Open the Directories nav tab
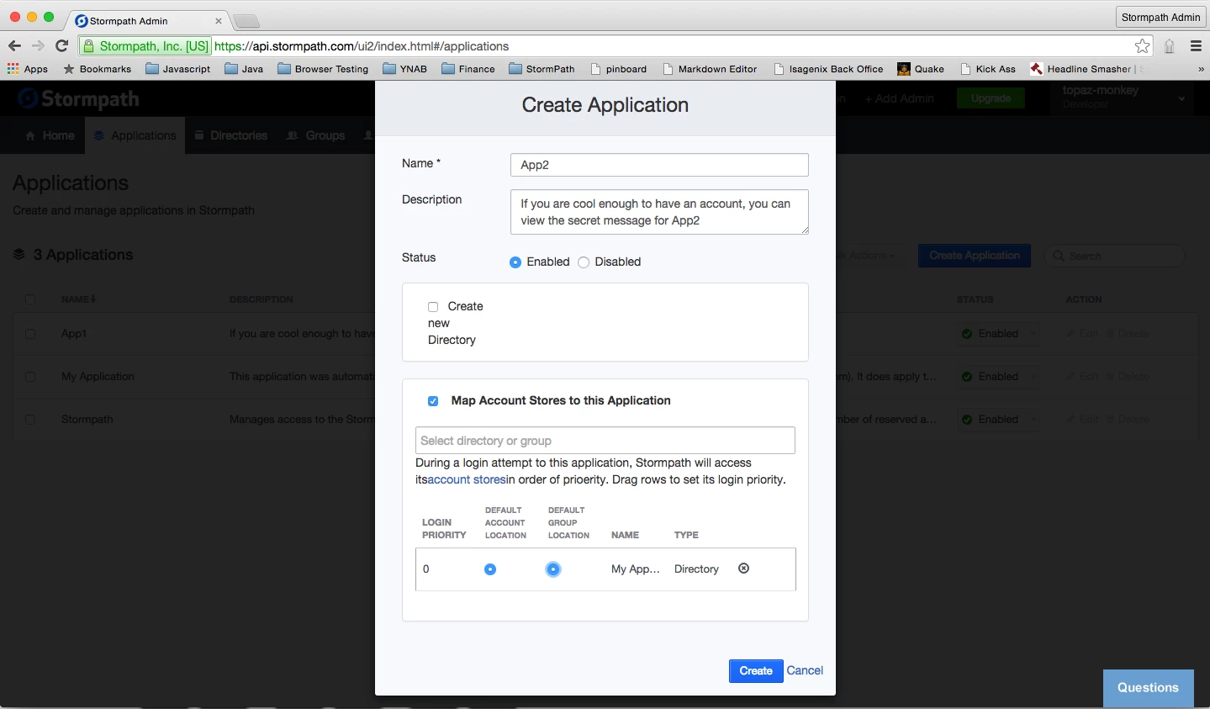1210x709 pixels. (x=230, y=135)
